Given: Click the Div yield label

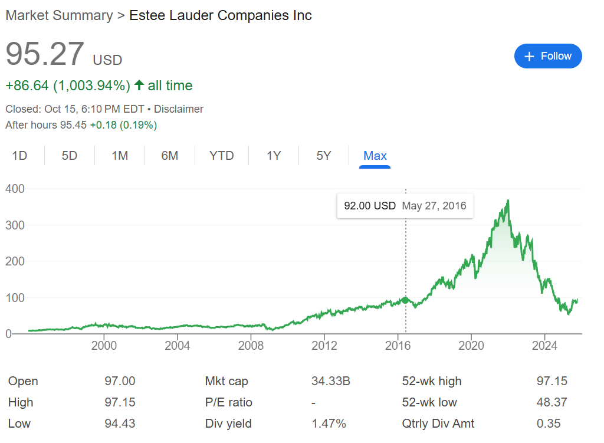Looking at the screenshot, I should [228, 424].
